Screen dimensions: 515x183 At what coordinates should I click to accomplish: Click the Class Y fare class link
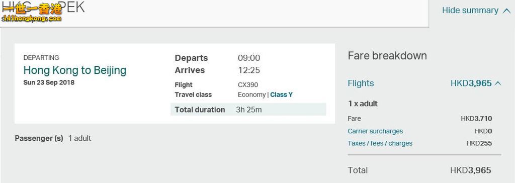tap(281, 95)
